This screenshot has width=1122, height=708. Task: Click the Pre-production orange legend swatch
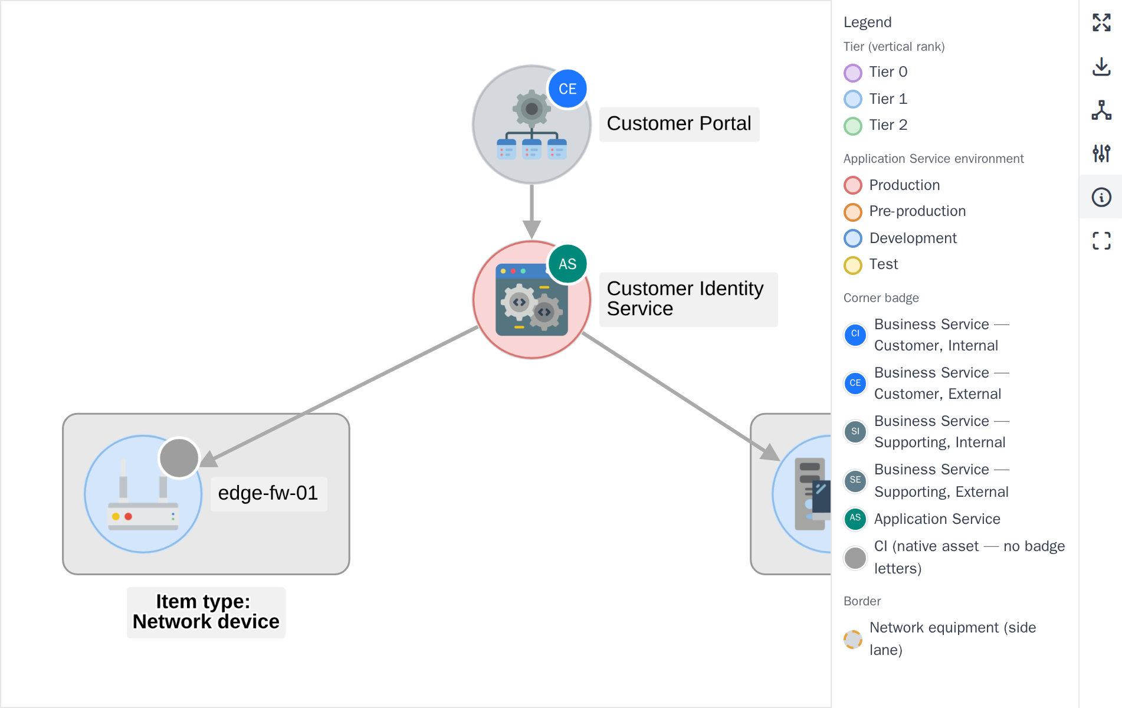853,212
